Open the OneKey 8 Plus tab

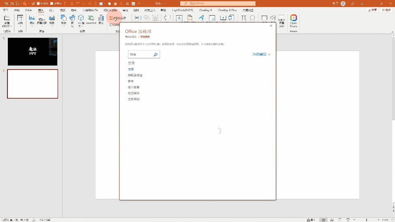click(x=228, y=10)
